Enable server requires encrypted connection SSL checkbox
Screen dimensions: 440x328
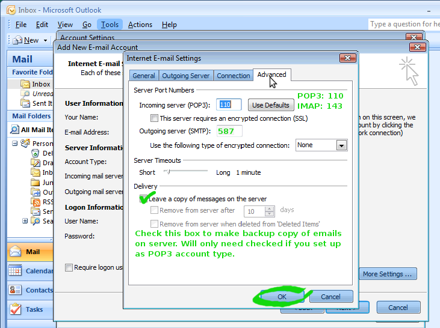tap(154, 118)
